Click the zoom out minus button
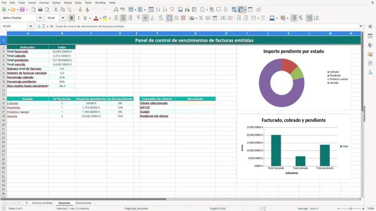The height and width of the screenshot is (211, 376). coord(339,208)
